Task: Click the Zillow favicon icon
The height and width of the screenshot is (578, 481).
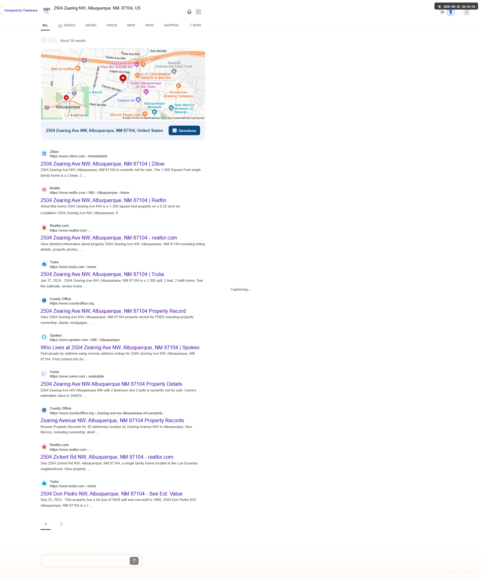Action: [44, 154]
